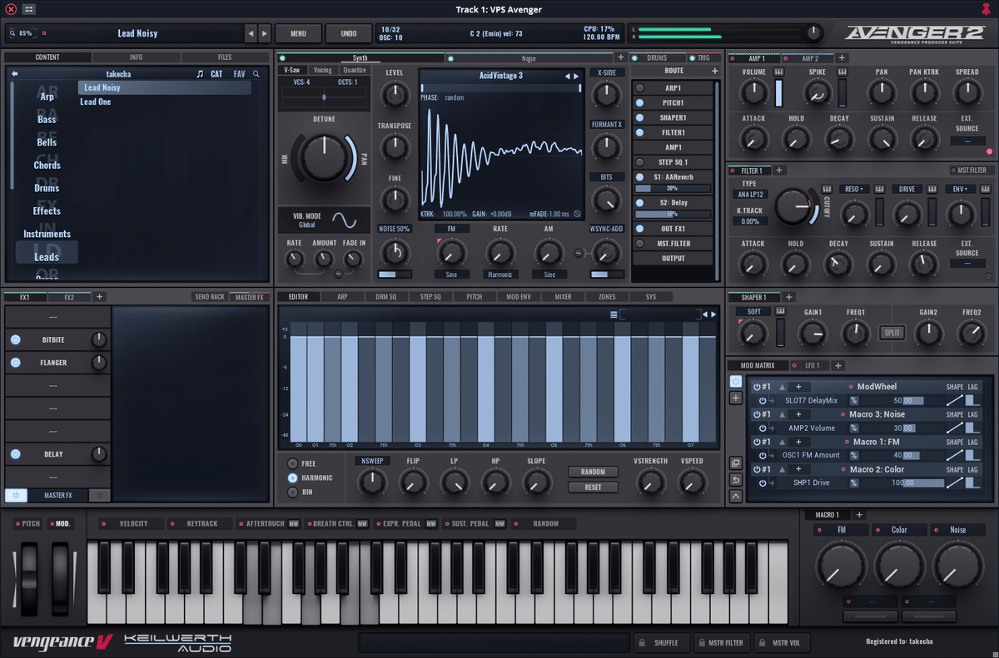Viewport: 999px width, 658px height.
Task: Load the previous preset with the left arrow
Action: 251,33
